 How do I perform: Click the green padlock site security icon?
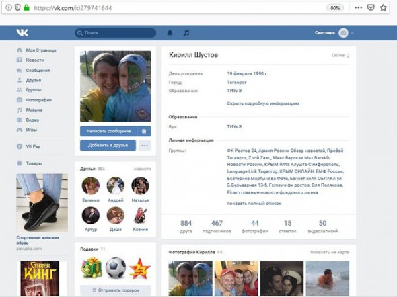pyautogui.click(x=26, y=8)
